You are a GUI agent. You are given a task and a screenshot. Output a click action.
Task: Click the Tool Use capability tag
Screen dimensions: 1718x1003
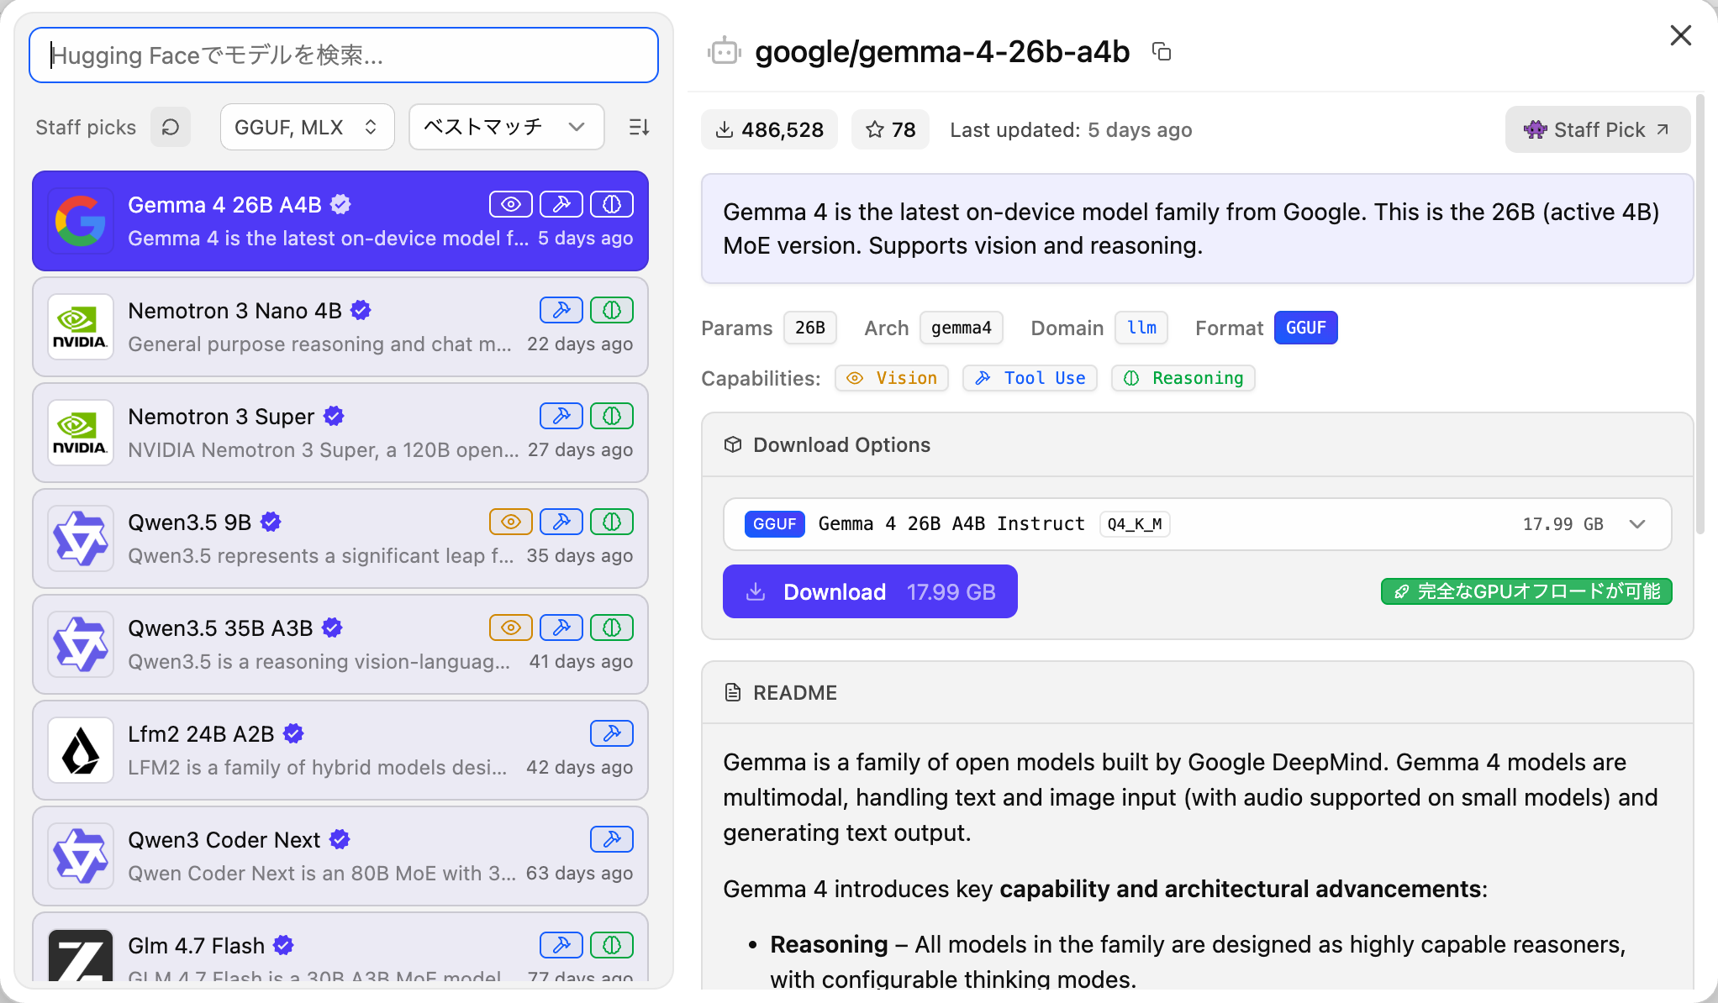[1030, 378]
